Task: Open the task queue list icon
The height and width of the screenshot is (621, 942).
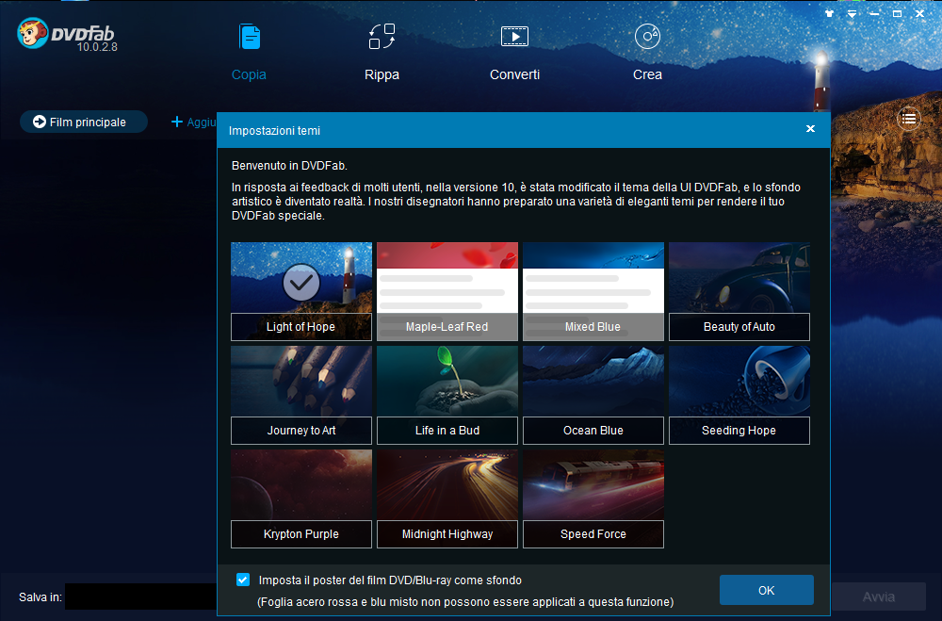Action: 909,119
